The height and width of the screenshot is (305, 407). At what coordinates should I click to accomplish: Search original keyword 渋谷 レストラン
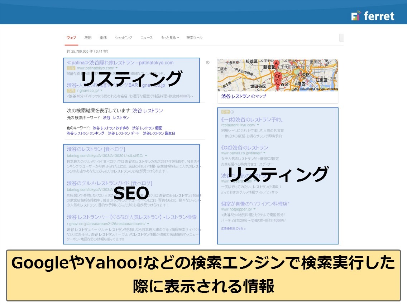click(116, 118)
